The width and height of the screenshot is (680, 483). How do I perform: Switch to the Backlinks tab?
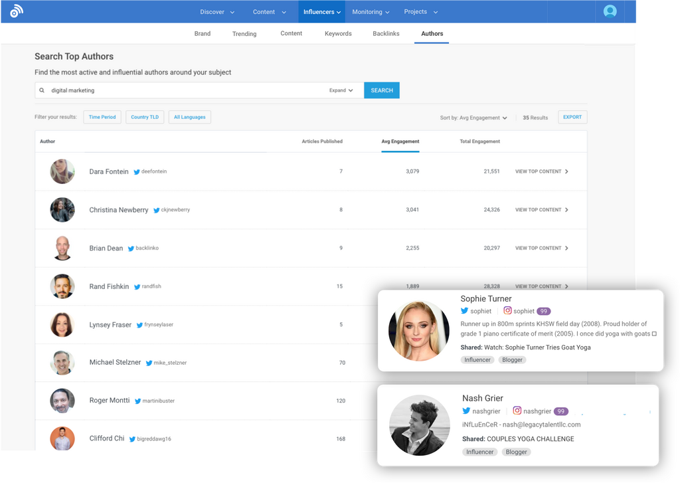(x=386, y=33)
